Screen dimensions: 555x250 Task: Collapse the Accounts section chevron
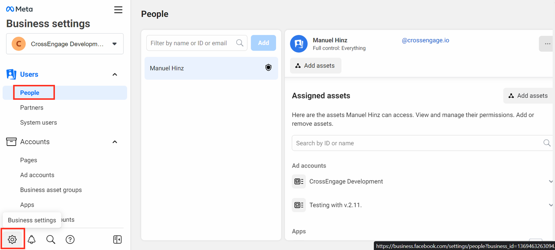[x=115, y=142]
